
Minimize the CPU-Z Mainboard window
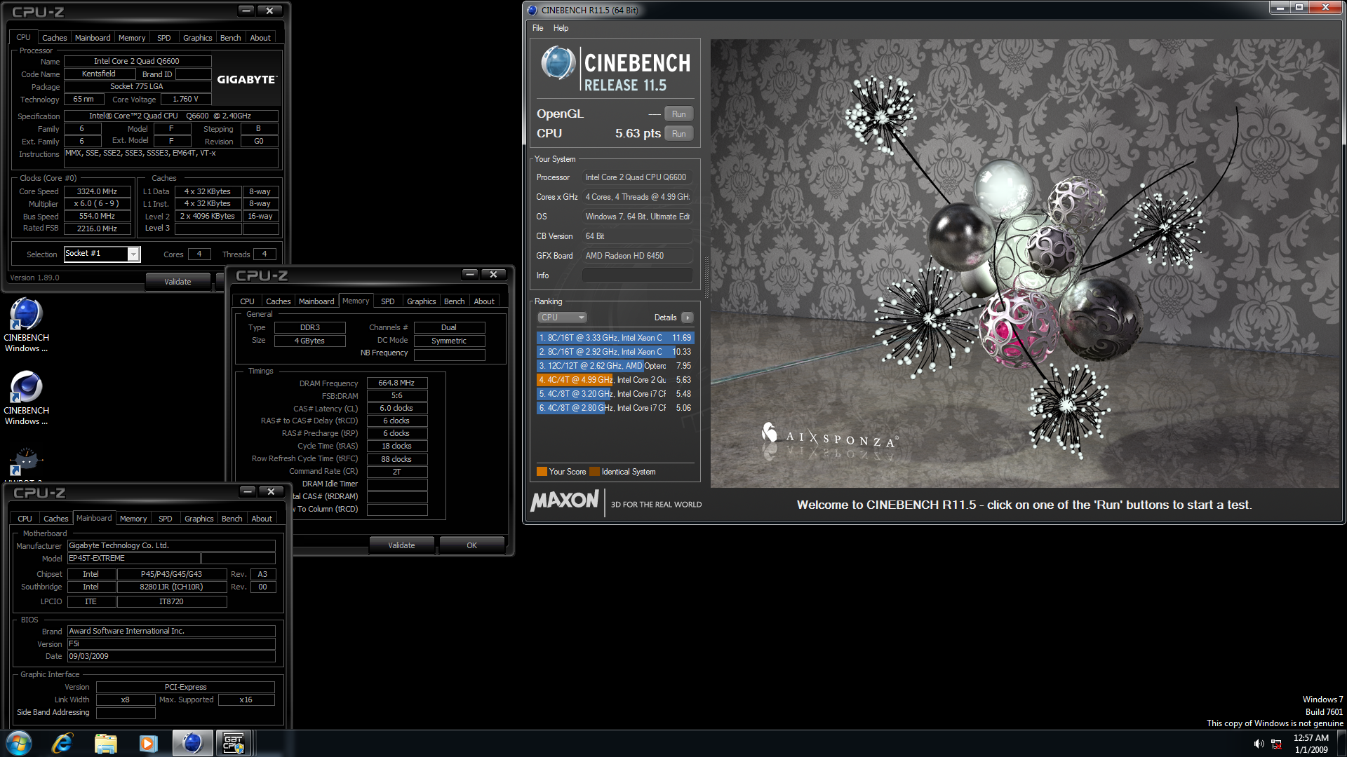(248, 491)
